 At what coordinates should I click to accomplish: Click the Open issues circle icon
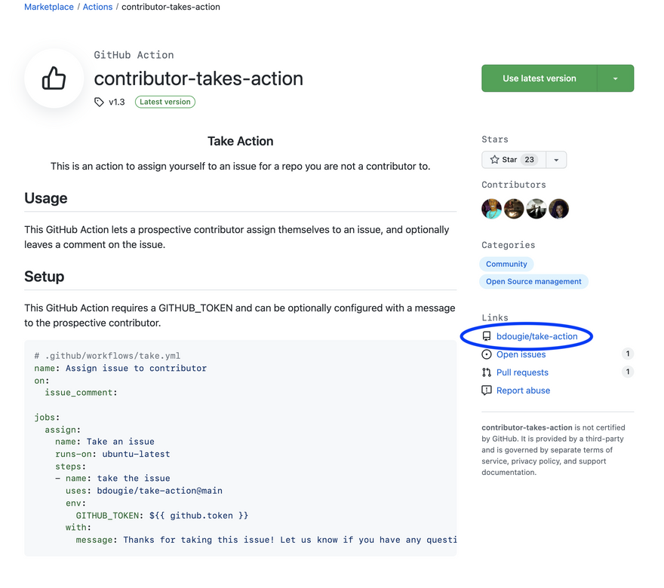(x=487, y=354)
